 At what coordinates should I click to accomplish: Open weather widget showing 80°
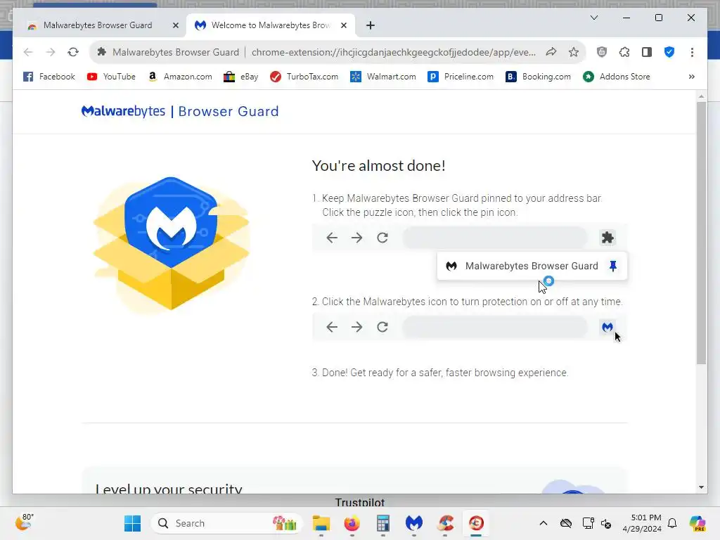tap(25, 522)
